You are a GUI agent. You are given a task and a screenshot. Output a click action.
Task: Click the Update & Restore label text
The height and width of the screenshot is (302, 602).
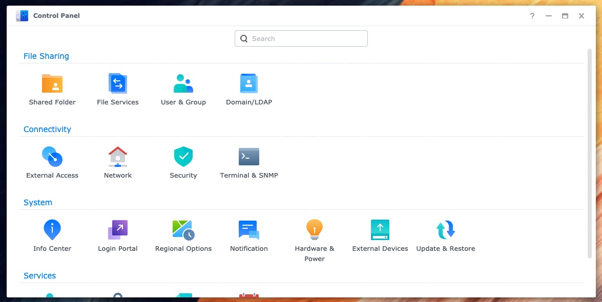(446, 249)
